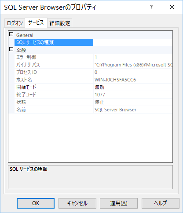The height and width of the screenshot is (213, 183).
Task: Close the properties dialog
Action: (172, 7)
